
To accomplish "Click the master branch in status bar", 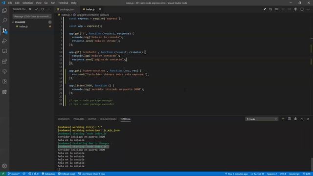I will click(14, 174).
